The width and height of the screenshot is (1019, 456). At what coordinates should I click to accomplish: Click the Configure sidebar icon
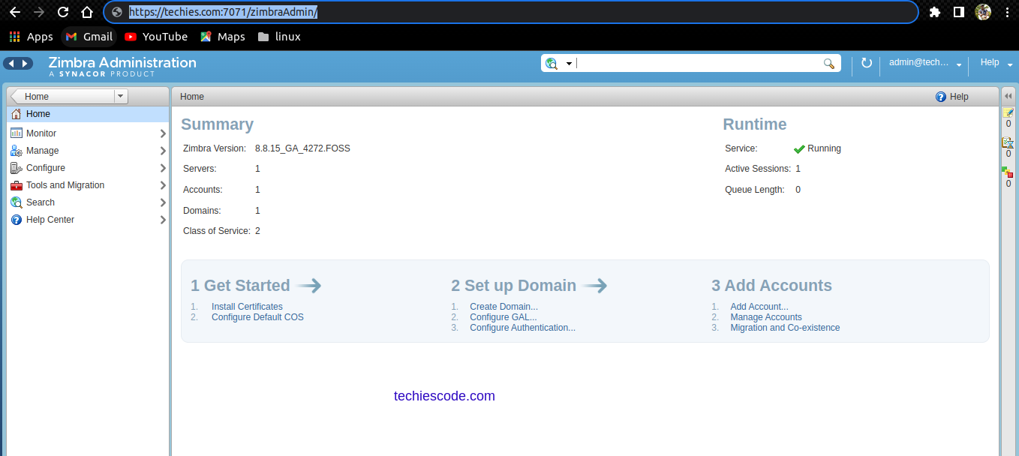click(17, 167)
